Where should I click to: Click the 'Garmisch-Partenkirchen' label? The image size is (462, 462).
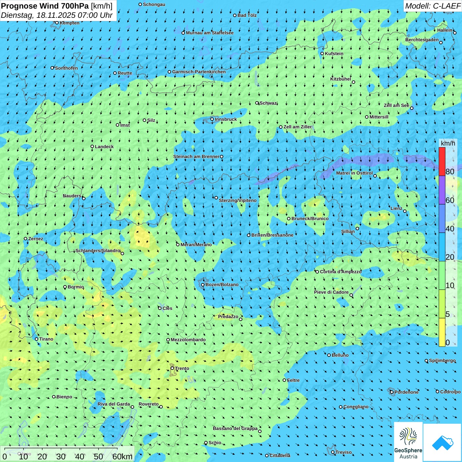(x=199, y=72)
